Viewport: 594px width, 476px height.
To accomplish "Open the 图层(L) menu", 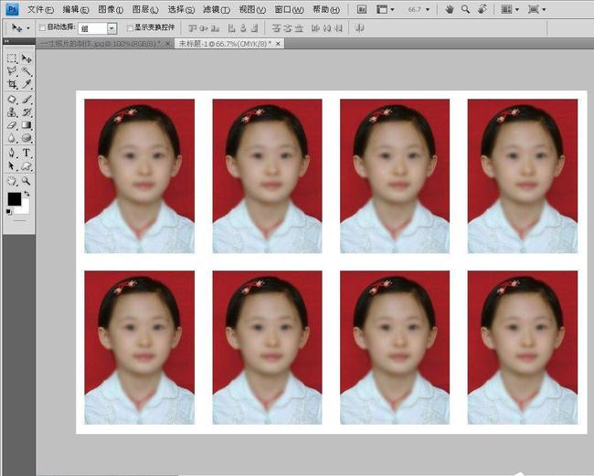I will tap(145, 9).
